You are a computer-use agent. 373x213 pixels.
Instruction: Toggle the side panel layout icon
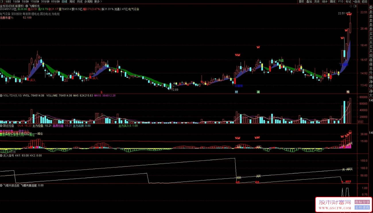(356, 6)
